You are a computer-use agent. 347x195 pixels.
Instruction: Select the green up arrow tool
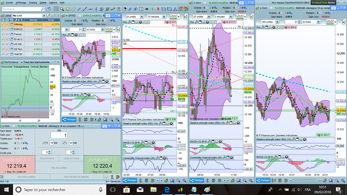point(152,9)
